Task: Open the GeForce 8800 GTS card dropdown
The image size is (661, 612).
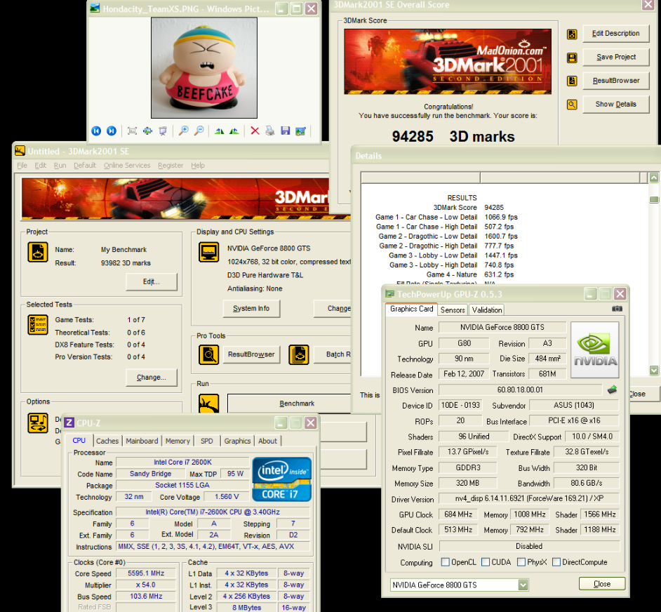Action: [x=523, y=585]
